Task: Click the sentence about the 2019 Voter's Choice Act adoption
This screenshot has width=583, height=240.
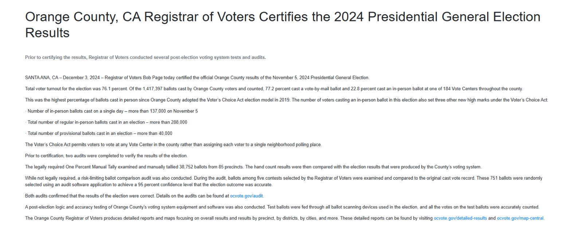Action: [x=157, y=100]
